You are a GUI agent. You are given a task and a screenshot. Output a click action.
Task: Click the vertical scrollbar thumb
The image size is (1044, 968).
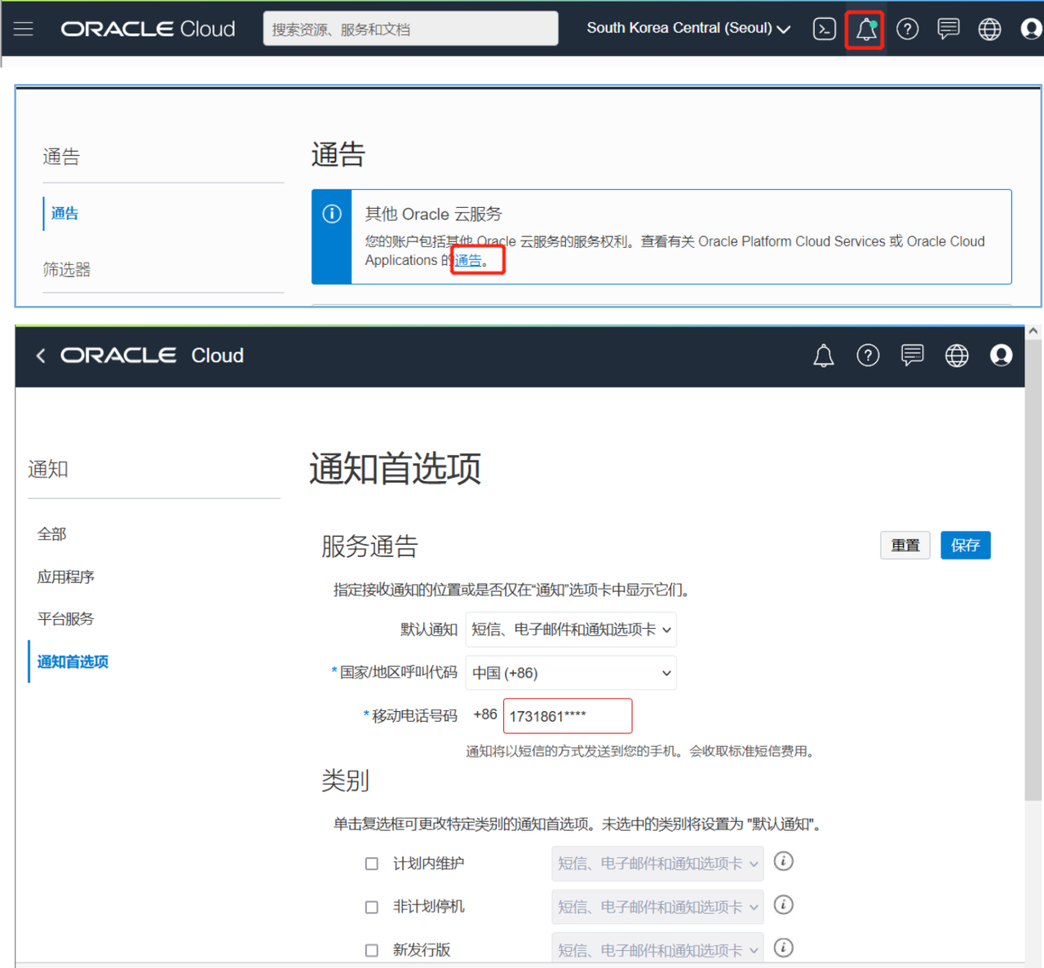pyautogui.click(x=1033, y=569)
